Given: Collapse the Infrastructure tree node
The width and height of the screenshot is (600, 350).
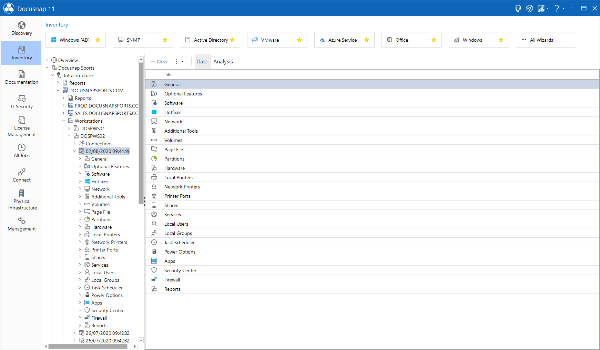Looking at the screenshot, I should pos(52,75).
